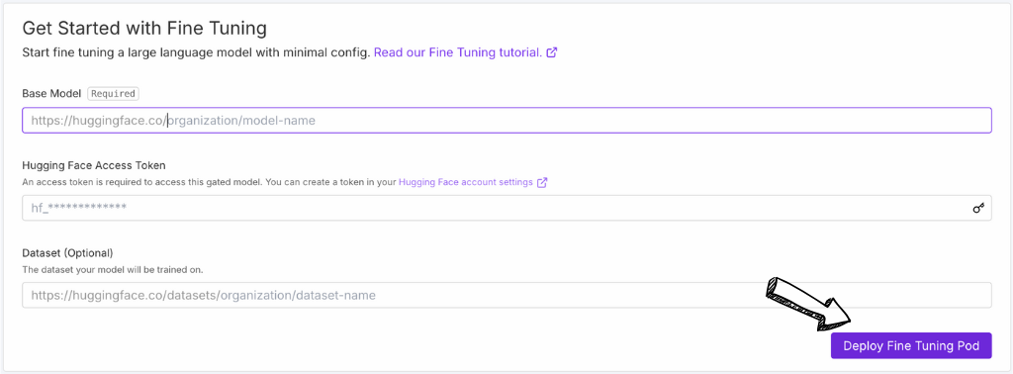Click external-link icon beside Hugging Face account settings

[543, 182]
